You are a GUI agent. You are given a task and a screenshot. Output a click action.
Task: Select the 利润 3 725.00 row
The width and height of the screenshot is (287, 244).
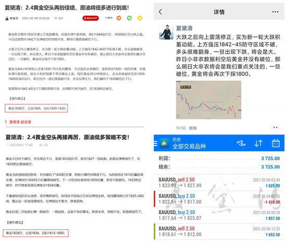tap(219, 158)
